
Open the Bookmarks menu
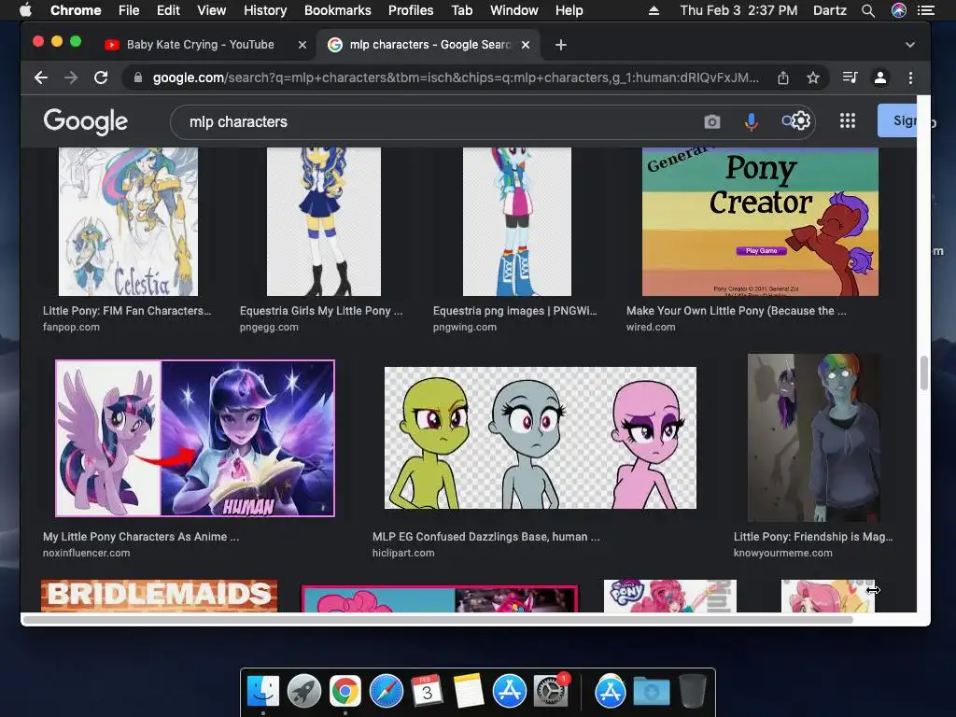point(338,10)
